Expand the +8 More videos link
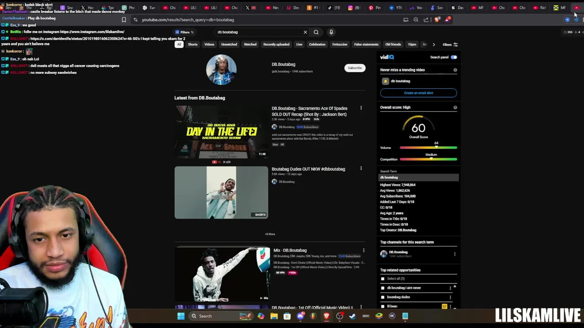The height and width of the screenshot is (328, 584). (270, 234)
